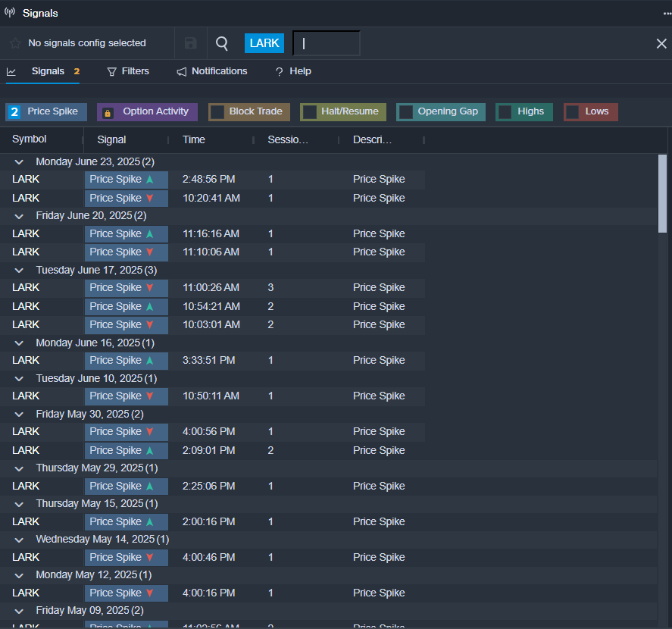Viewport: 672px width, 629px height.
Task: Open the Filters tab
Action: [x=128, y=71]
